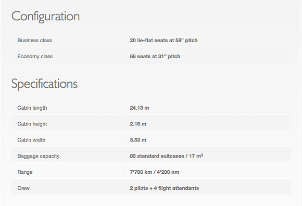Click the Crew row label

point(23,188)
